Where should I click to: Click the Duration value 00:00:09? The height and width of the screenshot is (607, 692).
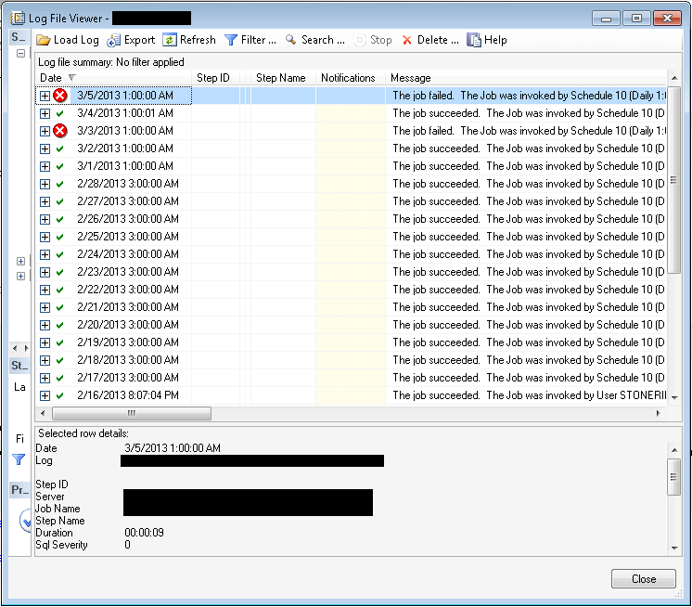click(x=144, y=533)
